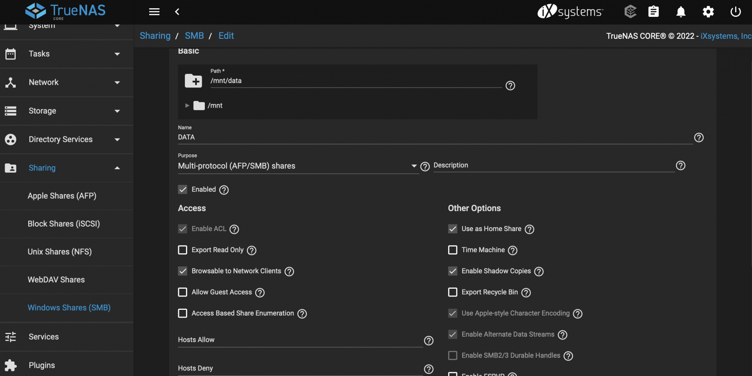Expand the Network sidebar section
Image resolution: width=752 pixels, height=376 pixels.
pos(67,83)
